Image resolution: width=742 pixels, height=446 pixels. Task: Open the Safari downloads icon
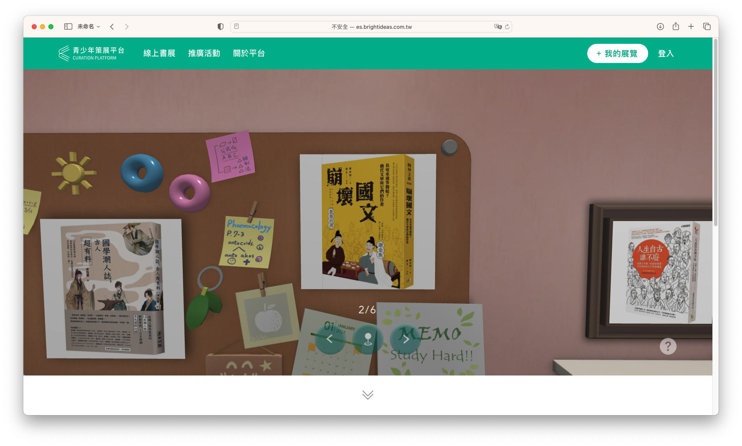[x=660, y=27]
